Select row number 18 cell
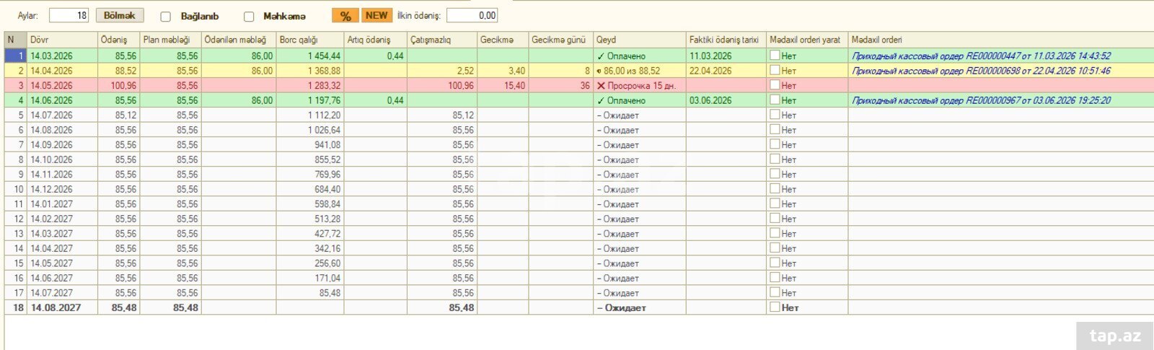This screenshot has height=350, width=1154. tap(16, 307)
